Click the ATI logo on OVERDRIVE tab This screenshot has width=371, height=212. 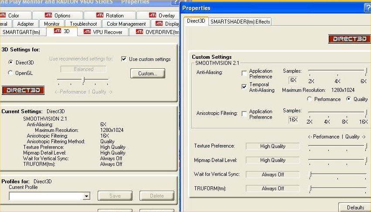coord(140,31)
